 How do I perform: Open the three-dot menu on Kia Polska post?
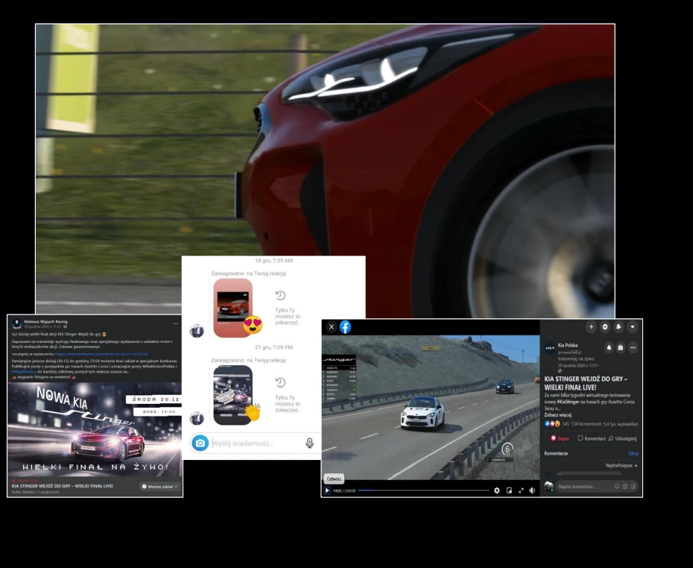(633, 347)
